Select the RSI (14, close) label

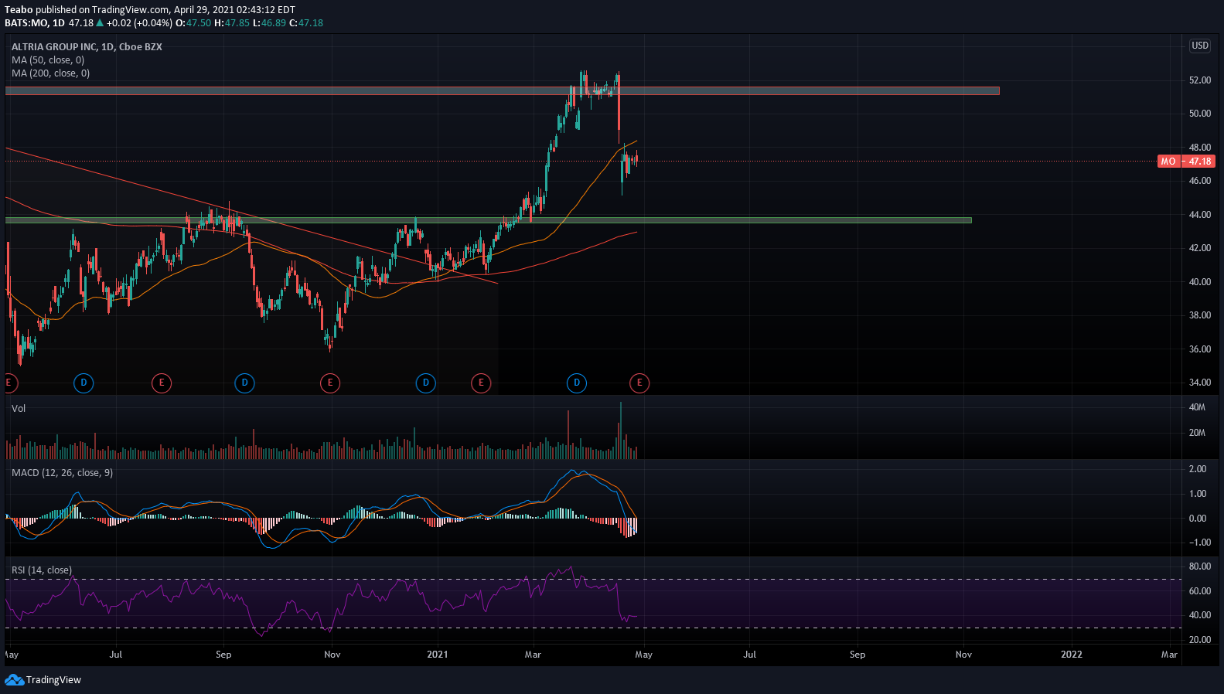pos(42,570)
